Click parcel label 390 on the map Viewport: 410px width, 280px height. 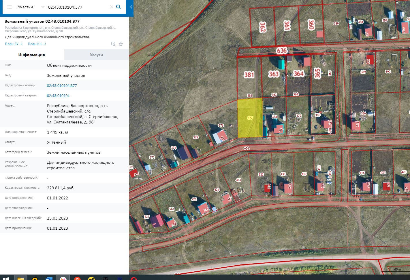pos(388,72)
